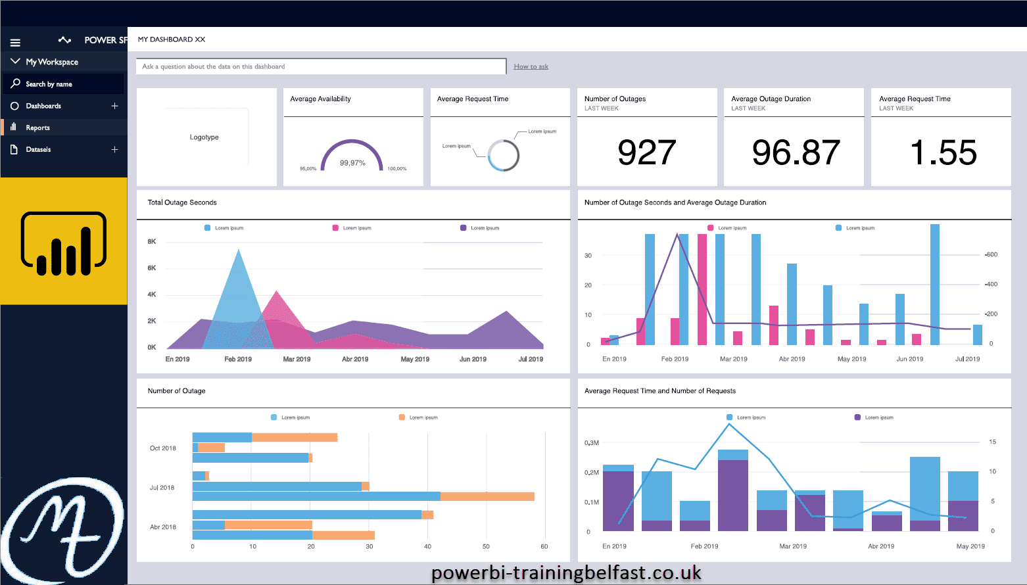This screenshot has width=1027, height=585.
Task: Add a new dataset with plus icon
Action: click(x=114, y=150)
